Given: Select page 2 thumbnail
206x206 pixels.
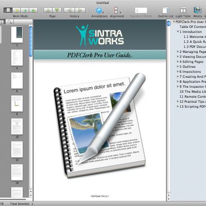Looking at the screenshot, I should coord(17,35).
